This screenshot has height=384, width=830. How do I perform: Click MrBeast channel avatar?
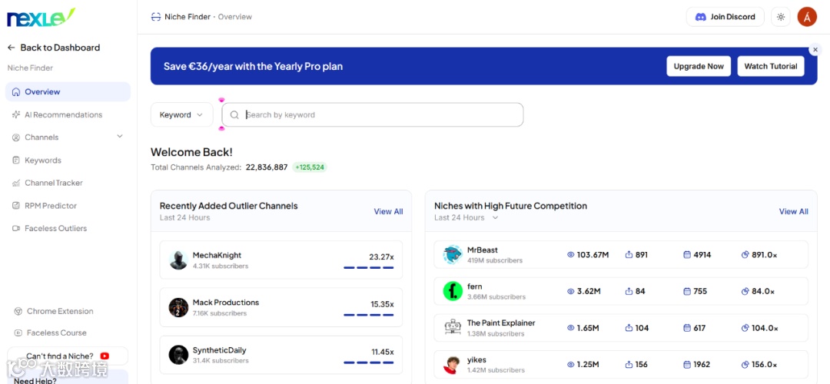(453, 255)
